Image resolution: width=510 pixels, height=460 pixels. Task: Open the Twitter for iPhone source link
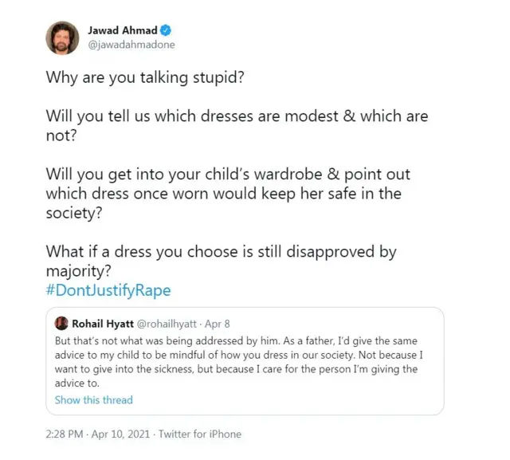pyautogui.click(x=199, y=434)
